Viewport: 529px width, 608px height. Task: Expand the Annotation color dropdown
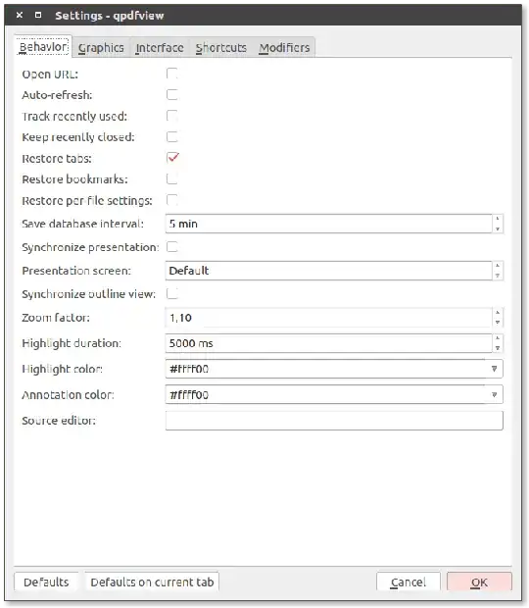click(x=494, y=395)
